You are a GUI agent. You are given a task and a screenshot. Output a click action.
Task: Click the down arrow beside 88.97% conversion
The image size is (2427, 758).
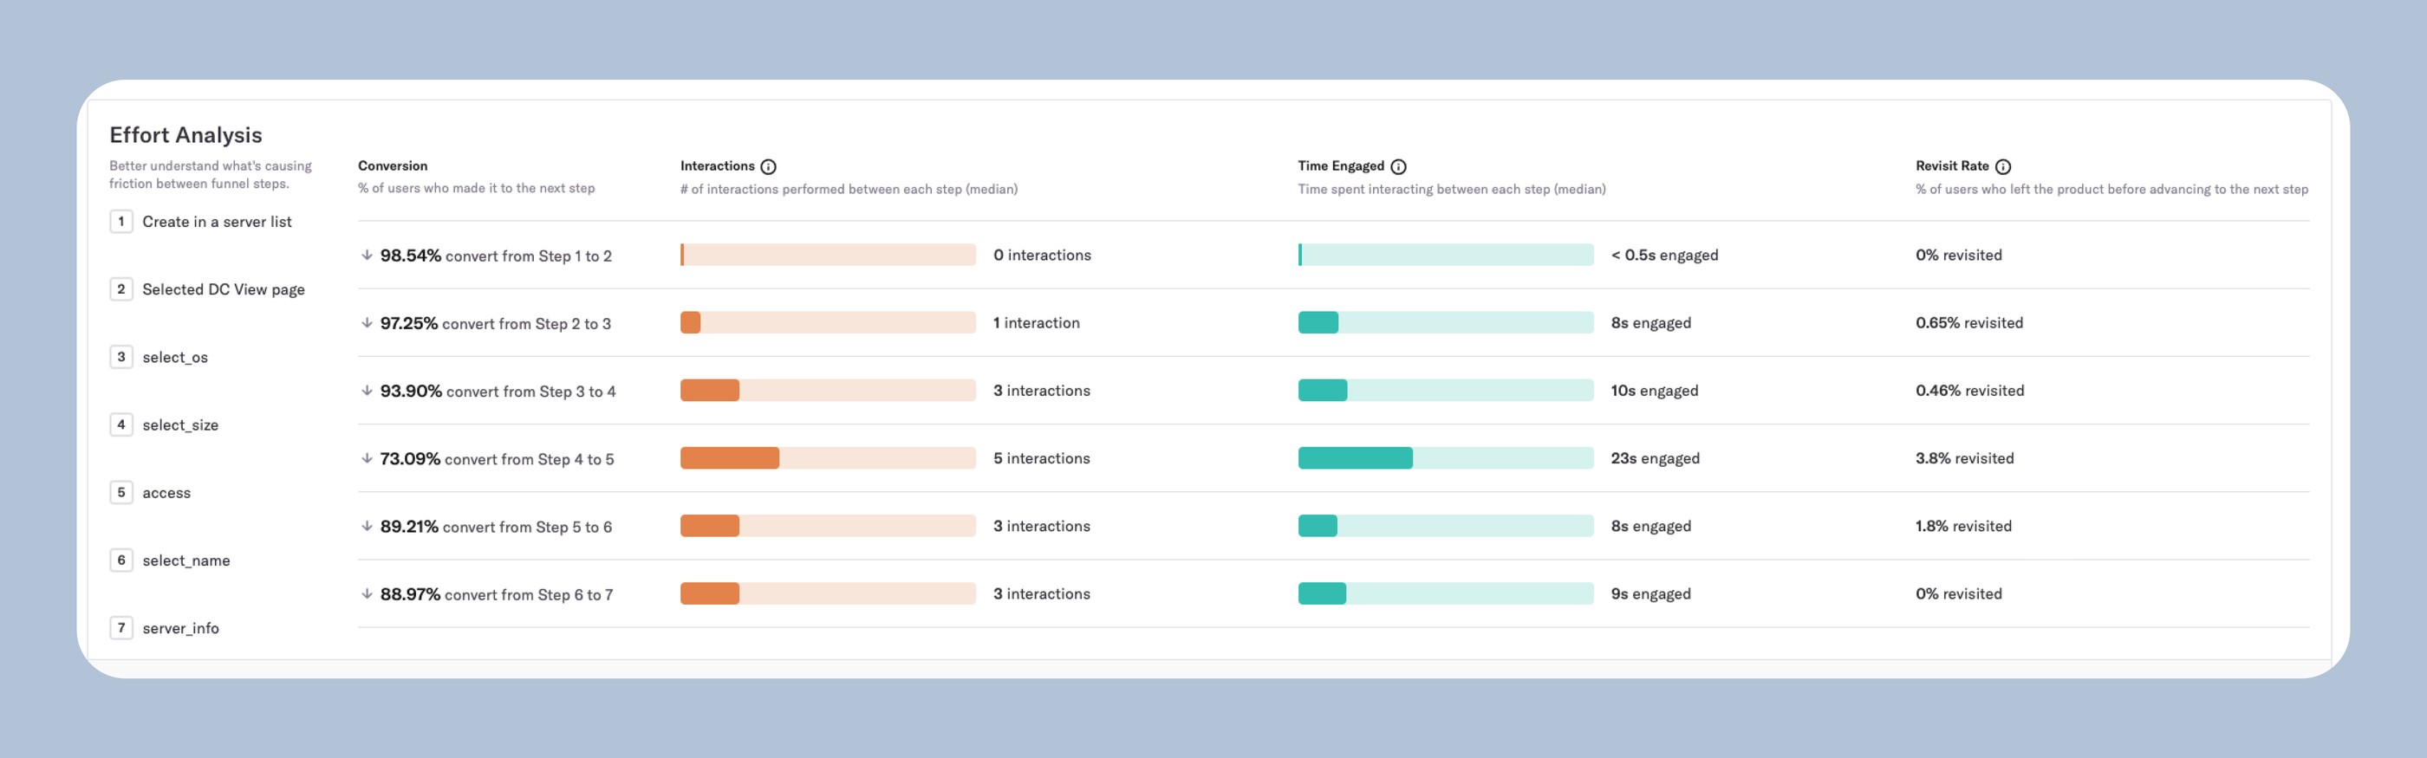tap(367, 594)
